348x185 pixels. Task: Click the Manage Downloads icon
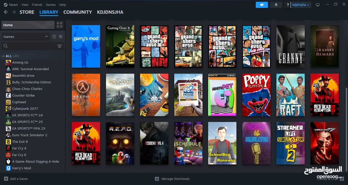(157, 179)
